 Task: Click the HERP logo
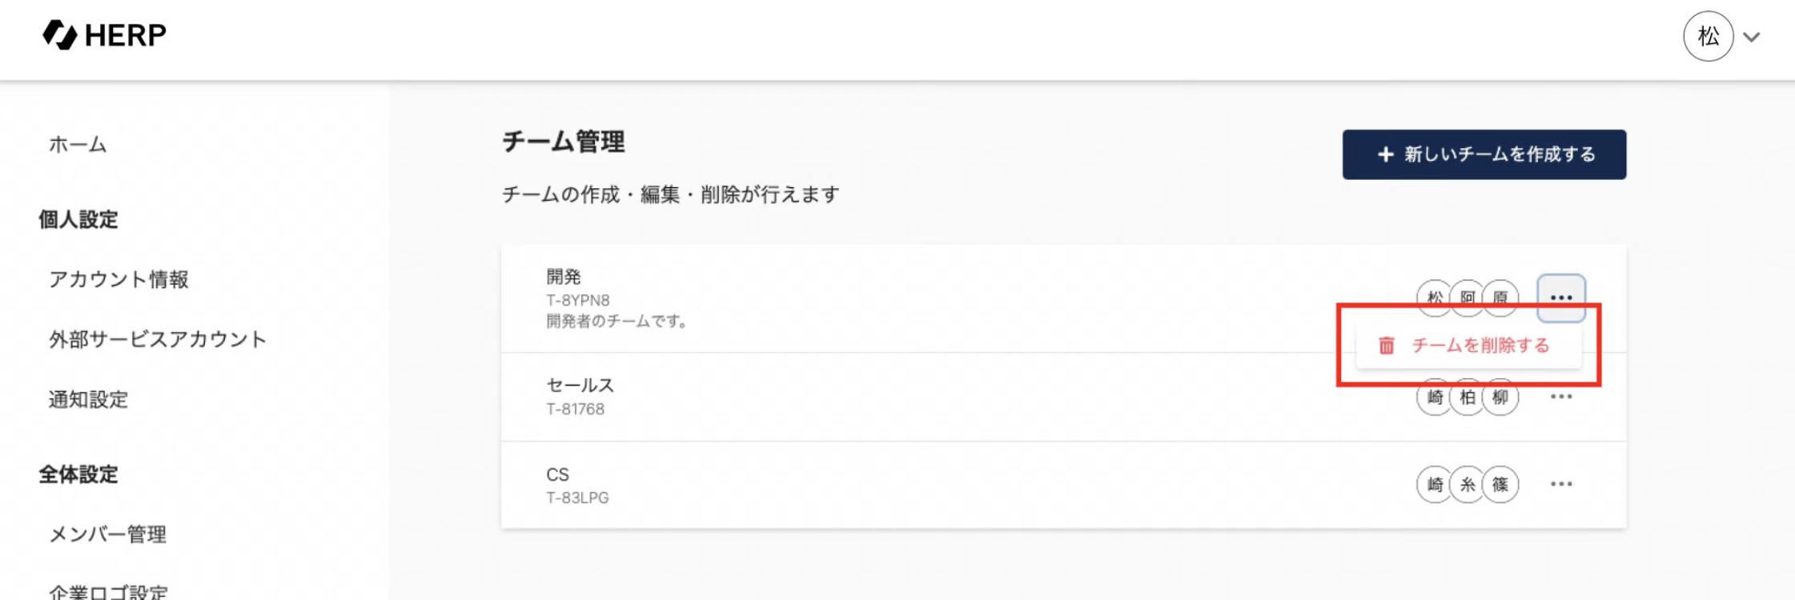pos(104,35)
